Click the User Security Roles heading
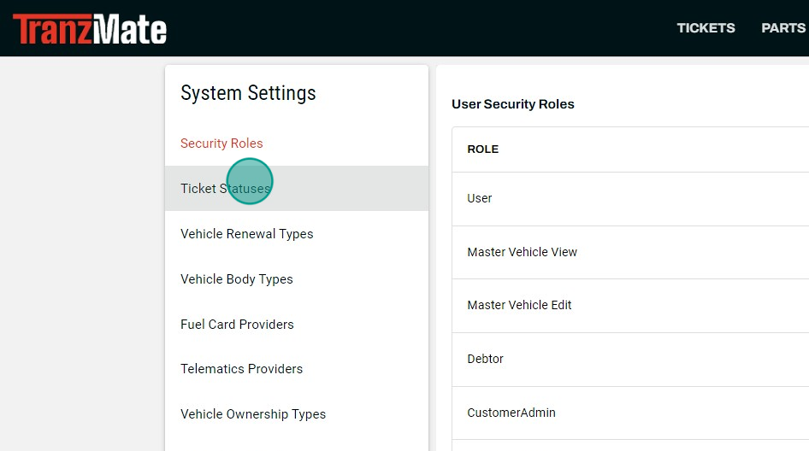This screenshot has width=809, height=451. pyautogui.click(x=513, y=104)
